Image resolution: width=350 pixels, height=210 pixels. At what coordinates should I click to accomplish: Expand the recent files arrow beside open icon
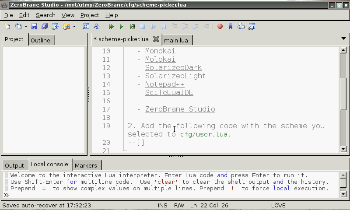tap(26, 27)
